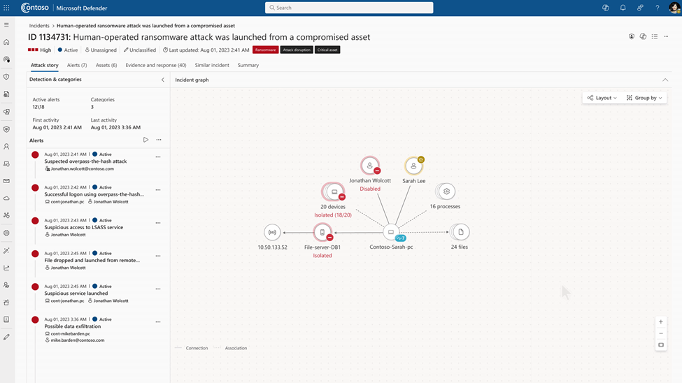The width and height of the screenshot is (682, 383).
Task: Open options for Suspicious service launched alert
Action: pos(158,289)
